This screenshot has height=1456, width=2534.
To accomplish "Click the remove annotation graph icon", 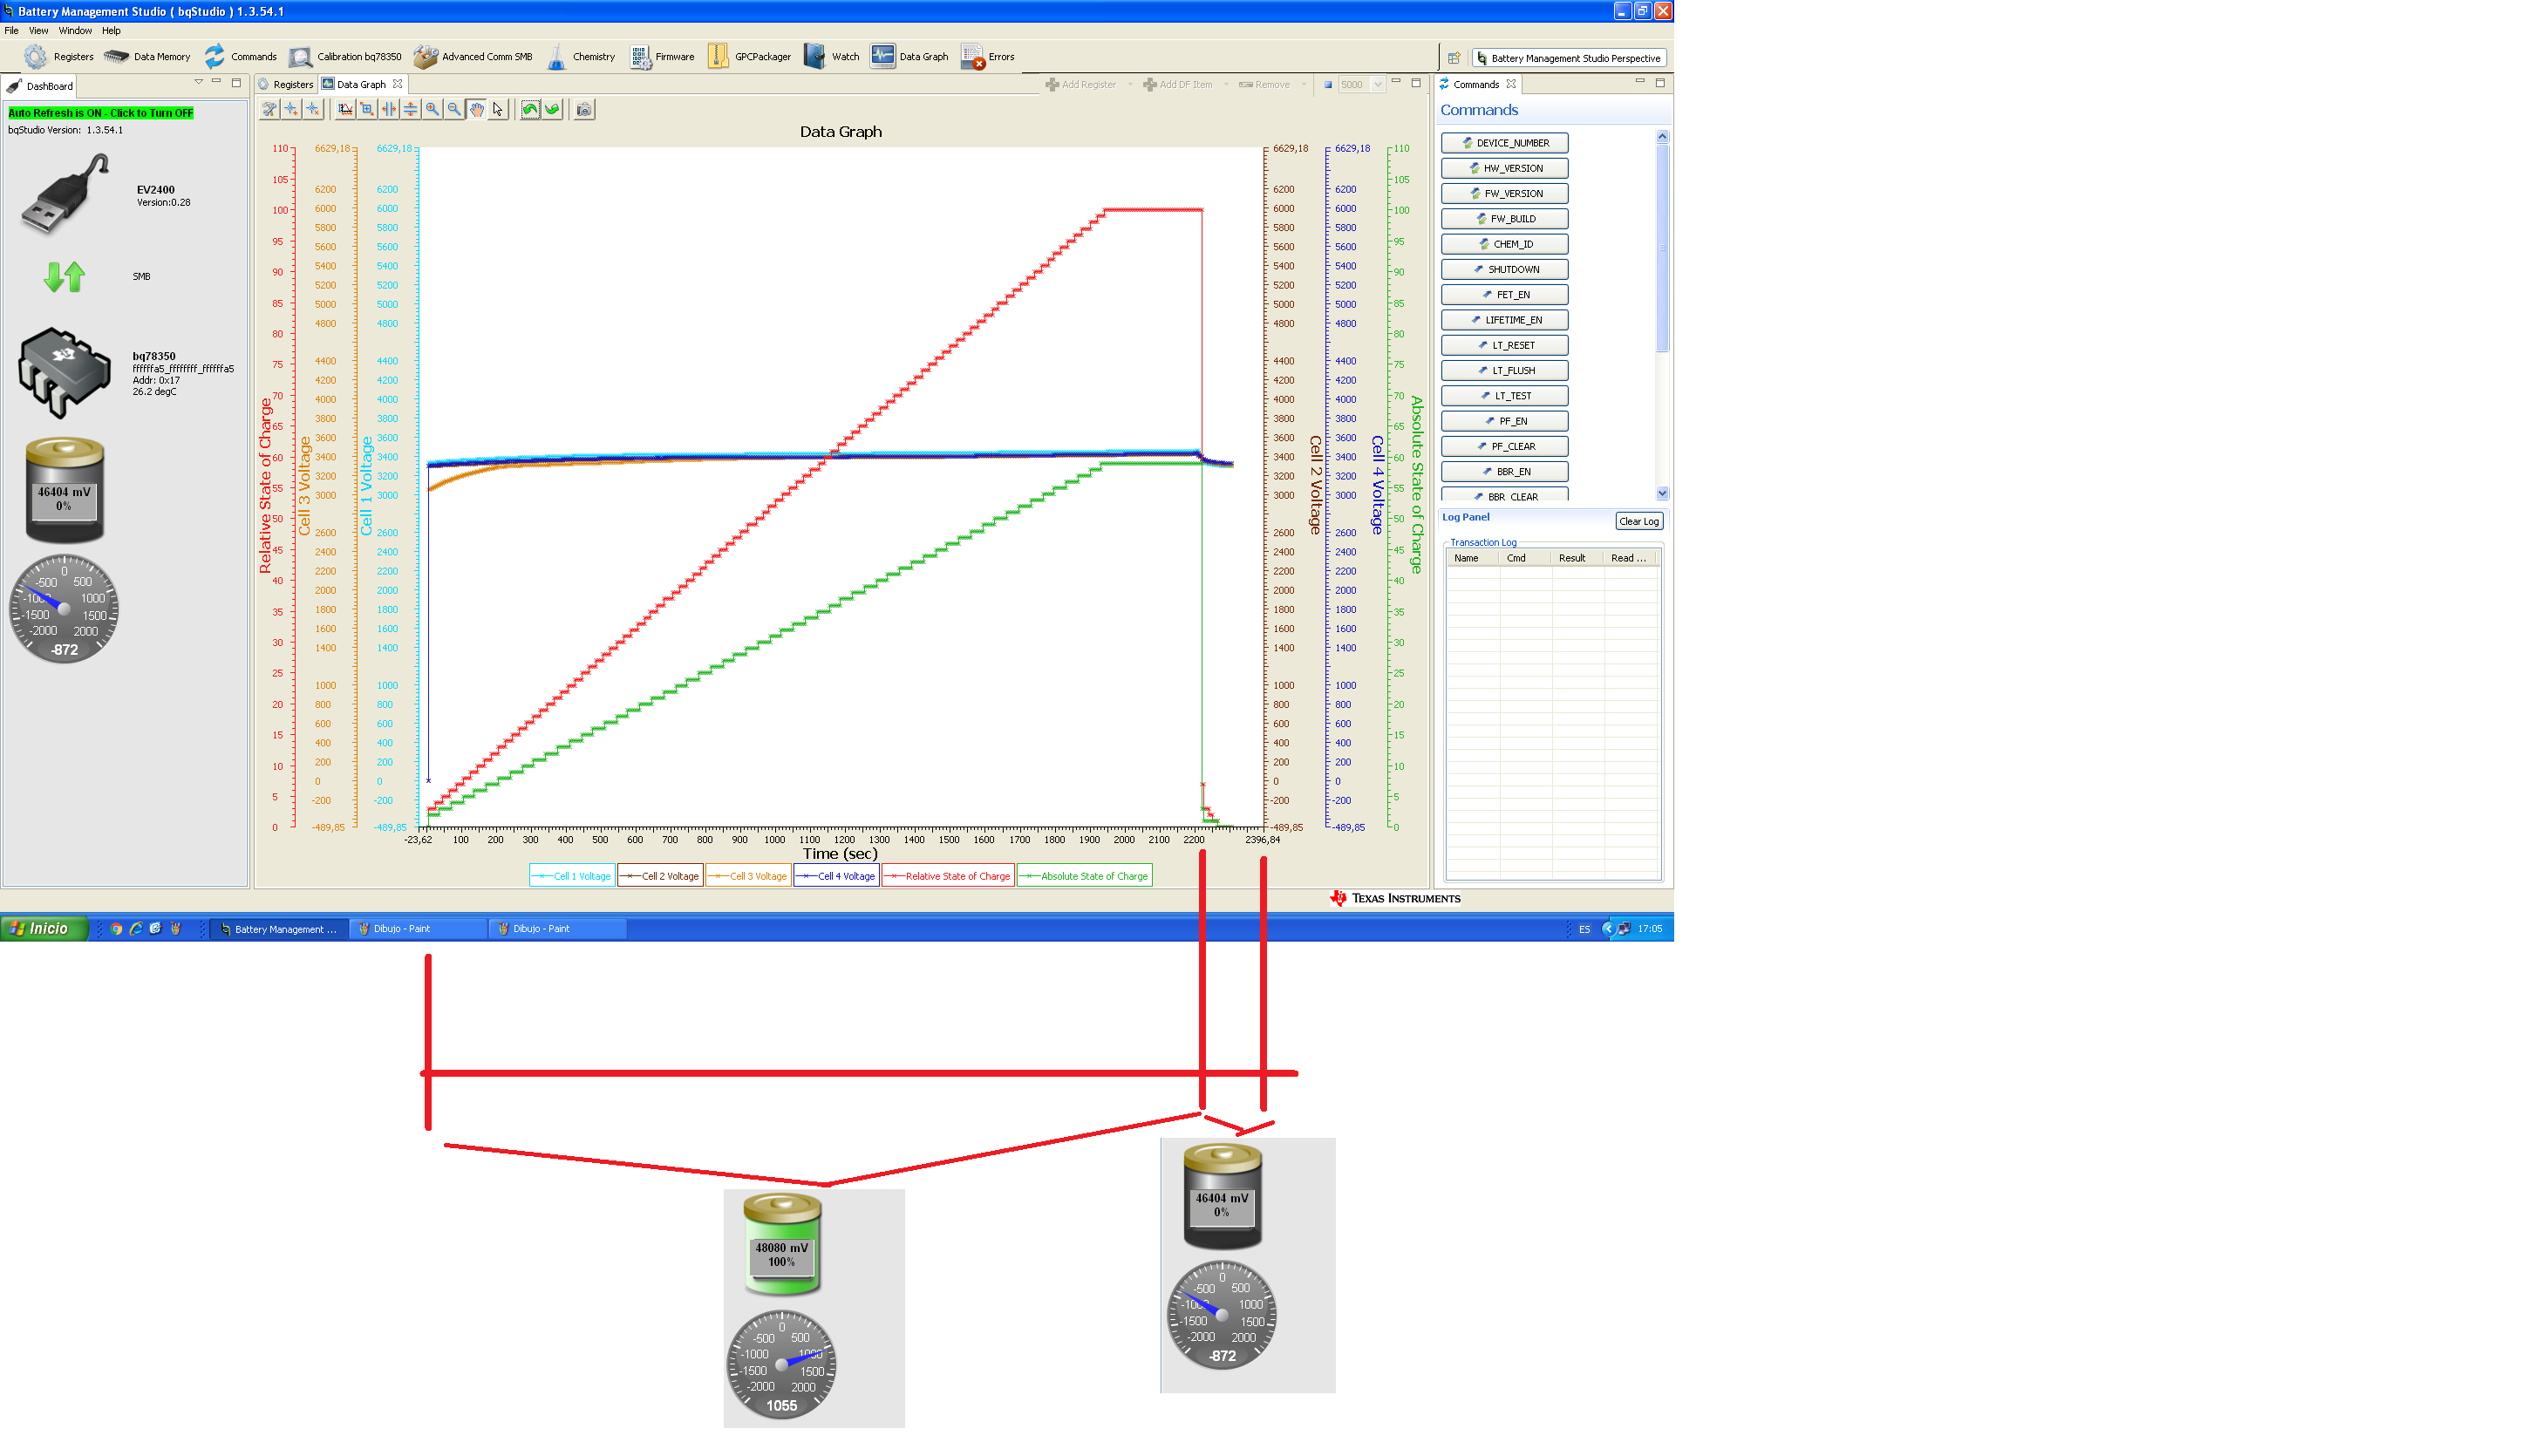I will 313,109.
